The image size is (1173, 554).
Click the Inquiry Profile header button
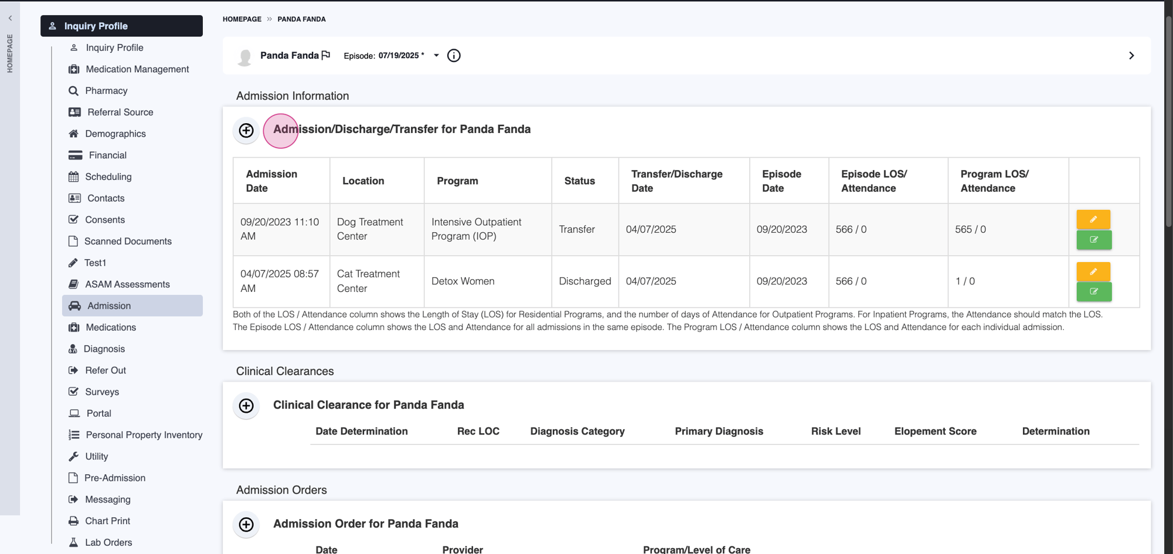(x=121, y=26)
